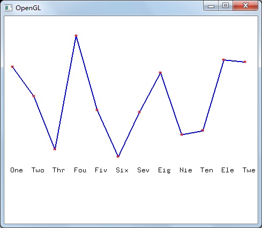Image resolution: width=262 pixels, height=228 pixels.
Task: Click the 'Two' axis label
Action: click(38, 170)
